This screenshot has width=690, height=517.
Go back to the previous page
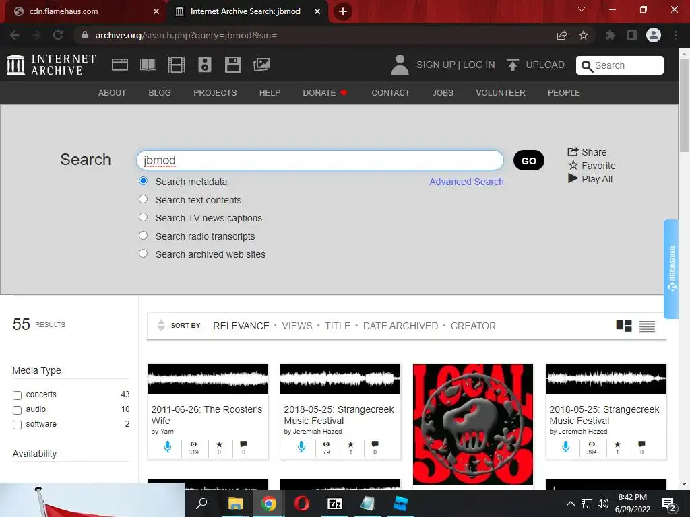click(15, 35)
